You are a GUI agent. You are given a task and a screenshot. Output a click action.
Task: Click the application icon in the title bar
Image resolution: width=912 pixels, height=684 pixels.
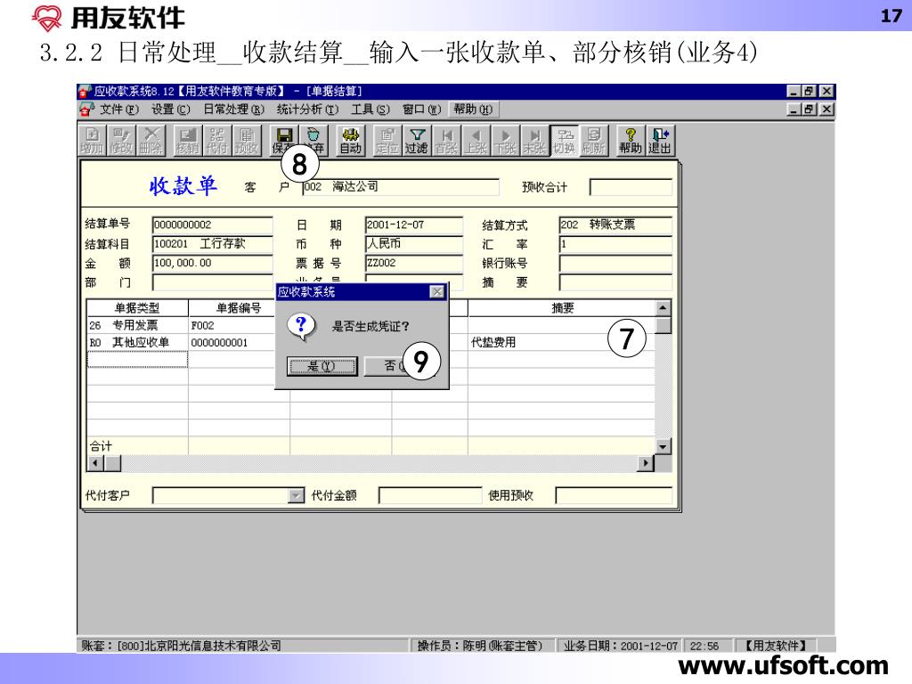click(85, 92)
